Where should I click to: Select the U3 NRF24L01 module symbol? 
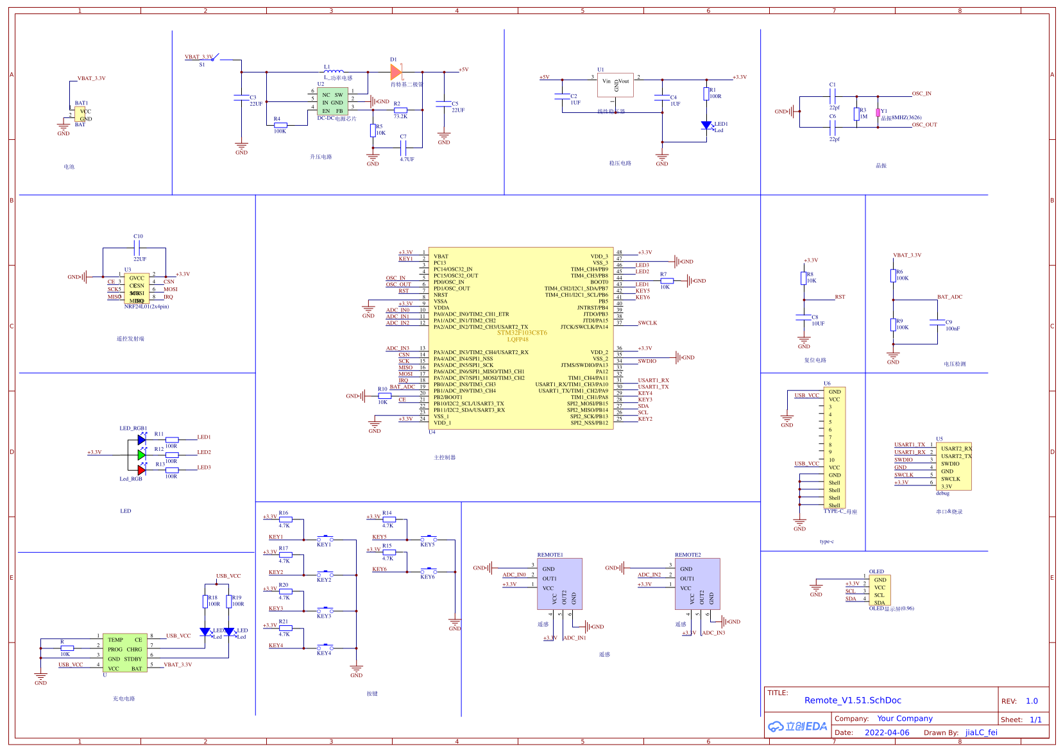point(137,289)
